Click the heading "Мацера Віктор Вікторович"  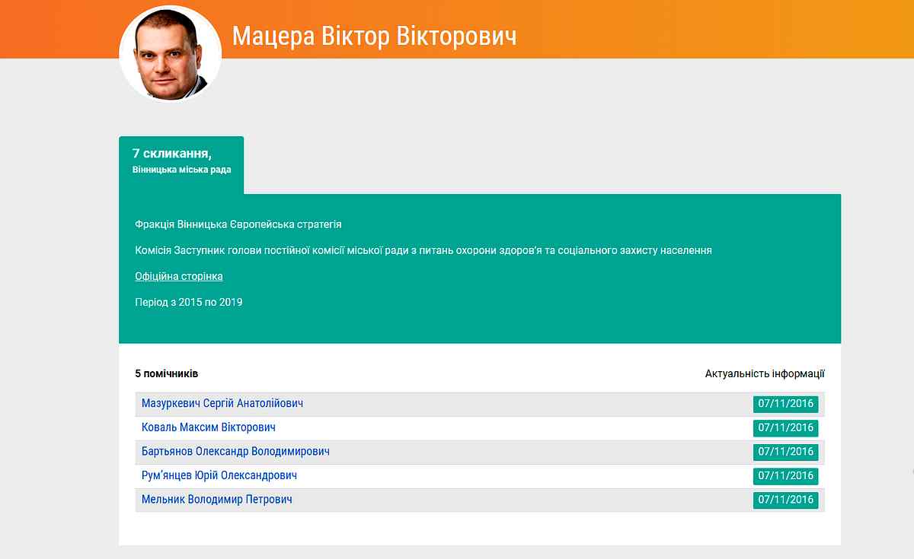click(x=374, y=36)
